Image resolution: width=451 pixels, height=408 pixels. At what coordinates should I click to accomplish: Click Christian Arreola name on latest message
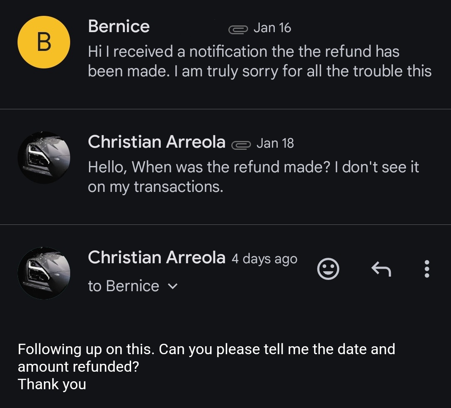click(x=157, y=257)
